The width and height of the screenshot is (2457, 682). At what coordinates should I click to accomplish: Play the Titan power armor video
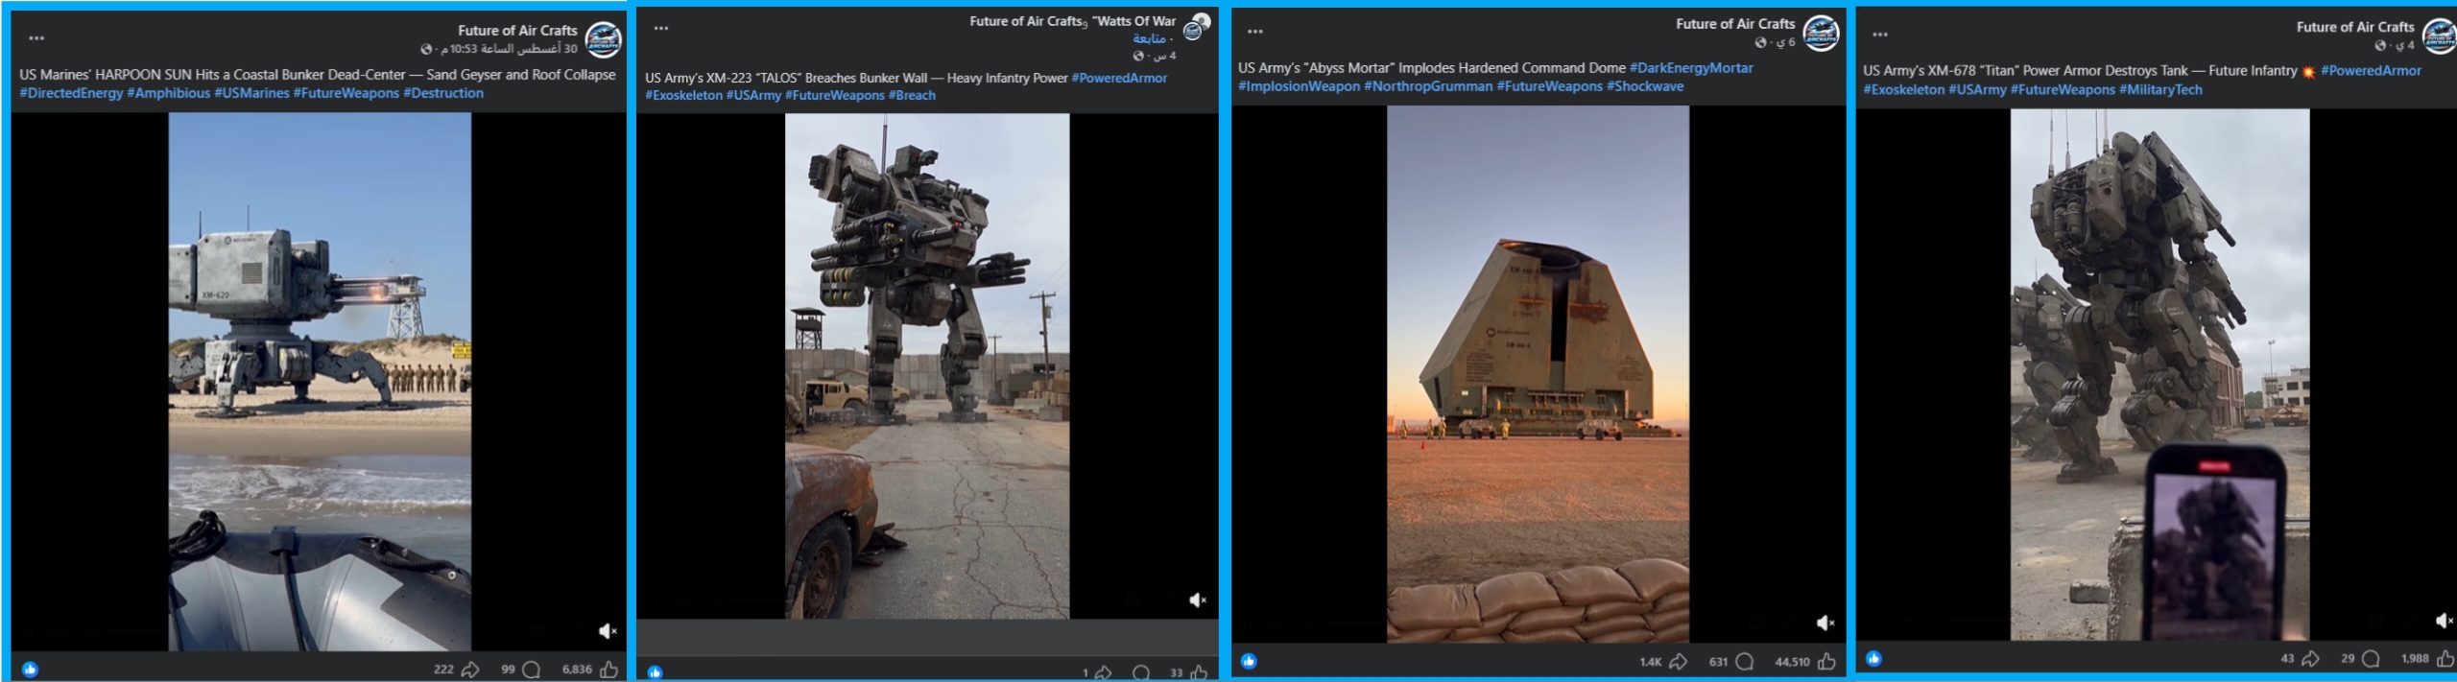pyautogui.click(x=2159, y=374)
